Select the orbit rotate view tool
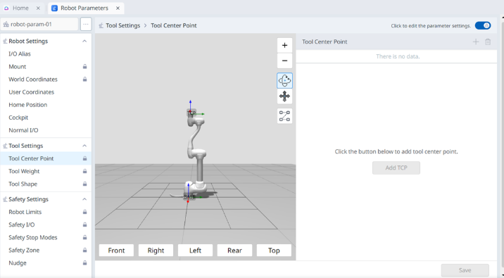 (284, 80)
